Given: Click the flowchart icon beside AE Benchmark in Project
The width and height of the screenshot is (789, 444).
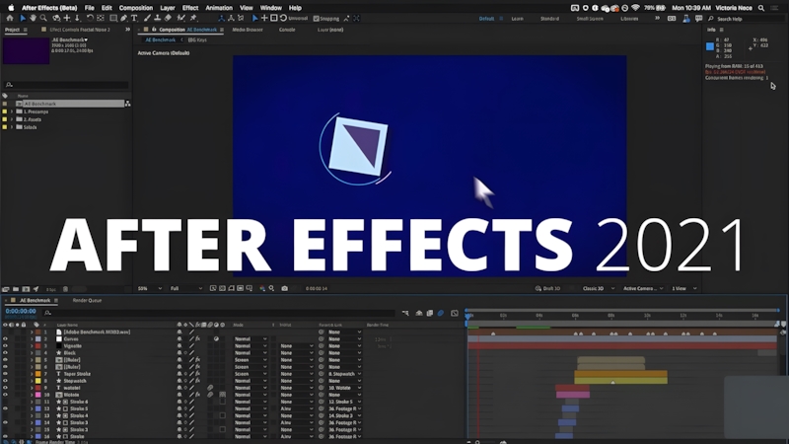Looking at the screenshot, I should tap(128, 104).
